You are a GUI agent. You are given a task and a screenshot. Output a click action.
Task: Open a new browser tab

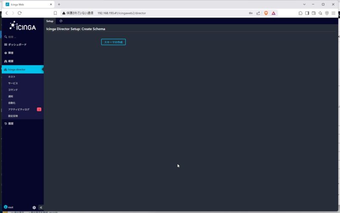coord(59,4)
